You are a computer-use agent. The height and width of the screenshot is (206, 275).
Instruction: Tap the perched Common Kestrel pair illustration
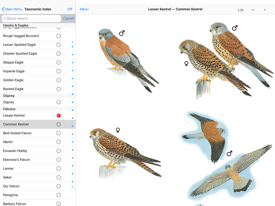coord(226,61)
